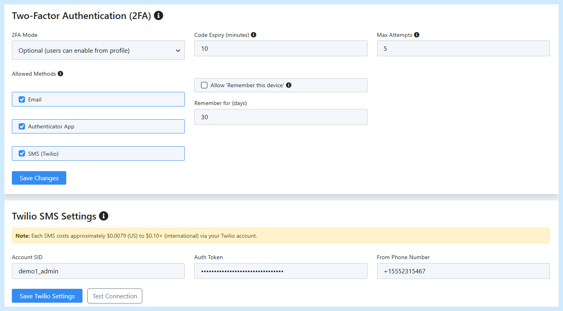
Task: Click the 'Account SID' label
Action: 27,257
